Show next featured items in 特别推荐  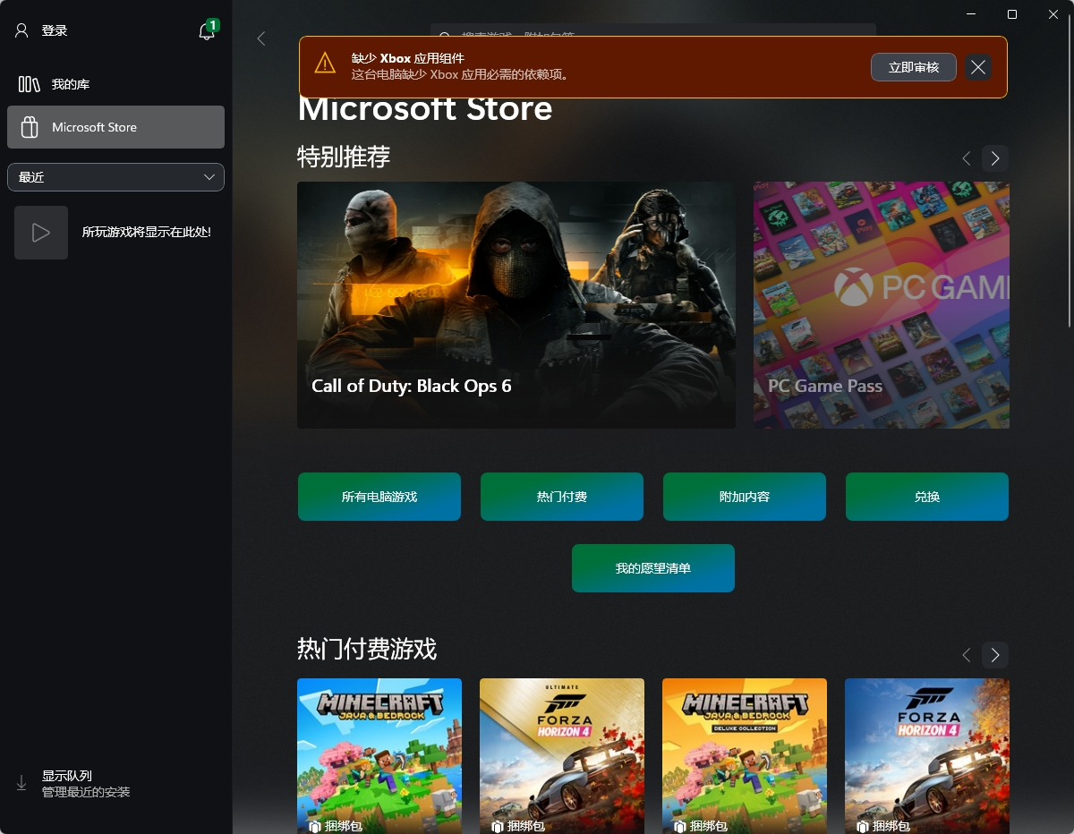click(x=994, y=158)
